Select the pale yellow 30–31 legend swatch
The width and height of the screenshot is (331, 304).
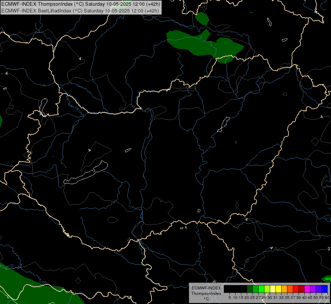point(273,289)
